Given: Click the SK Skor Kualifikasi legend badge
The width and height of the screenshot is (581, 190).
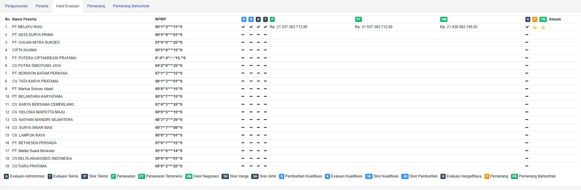Looking at the screenshot, I should coord(369,176).
